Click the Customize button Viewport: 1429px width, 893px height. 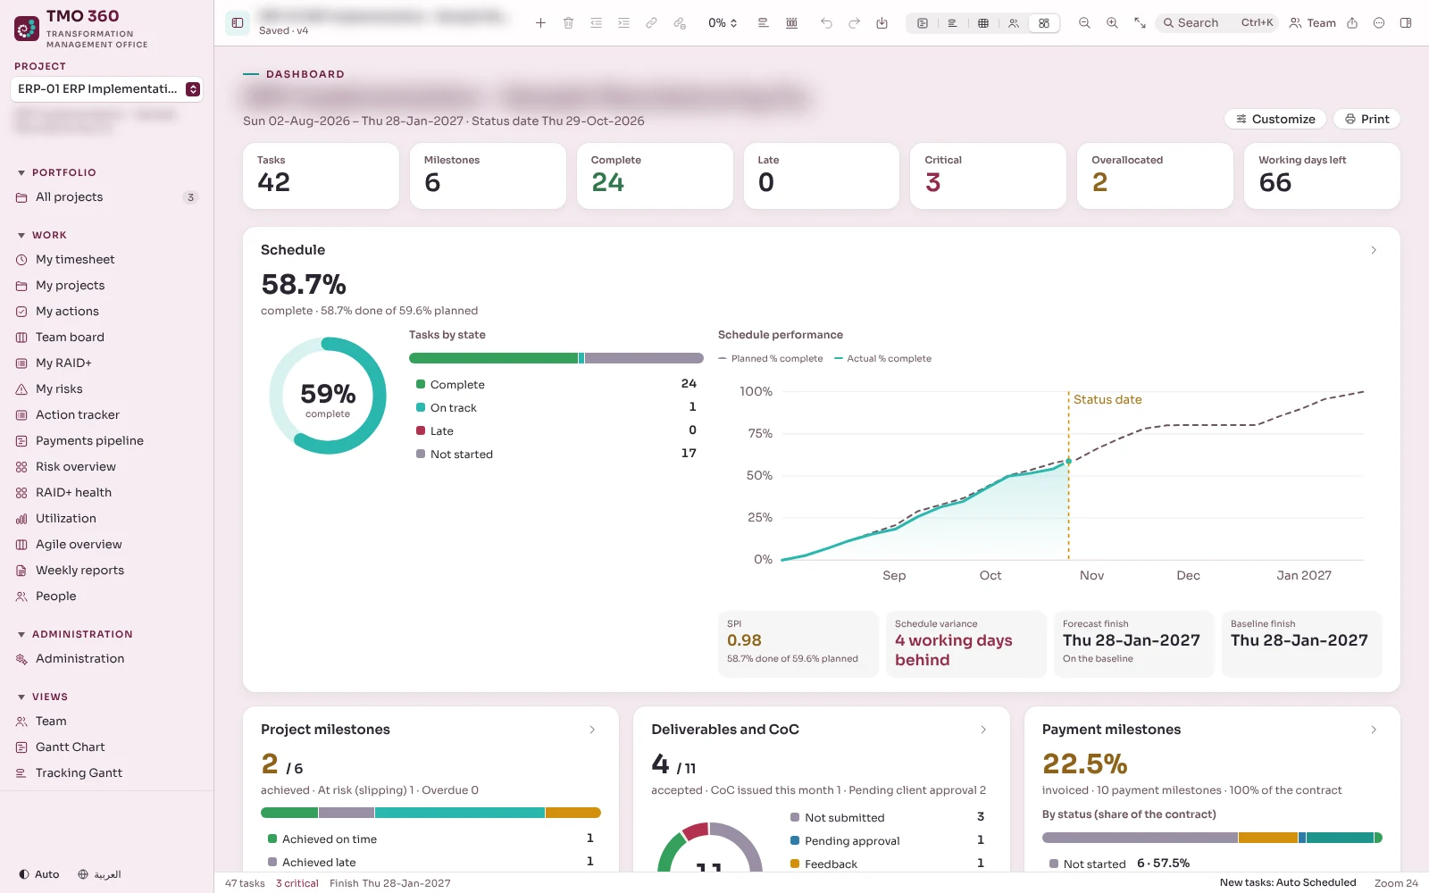(x=1275, y=119)
